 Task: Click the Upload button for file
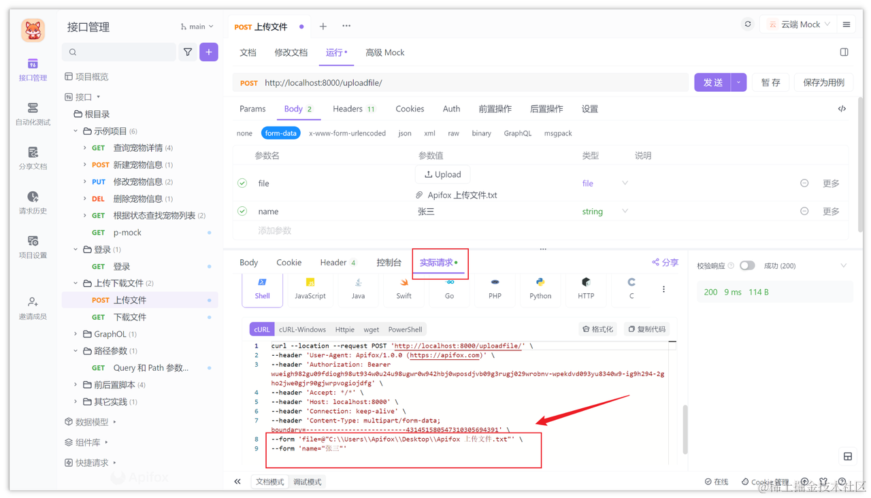coord(442,174)
